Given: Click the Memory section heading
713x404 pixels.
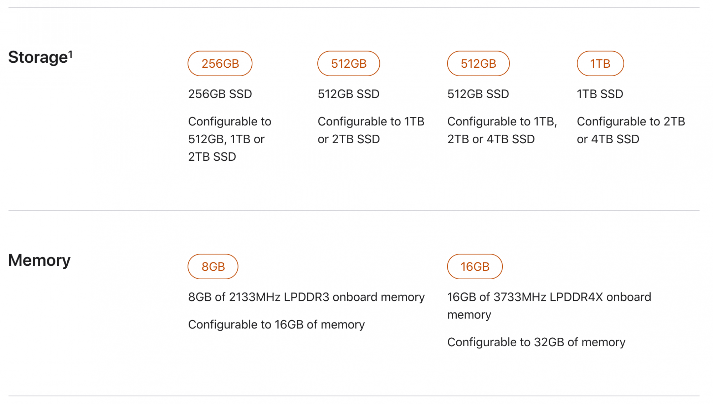Looking at the screenshot, I should [39, 260].
